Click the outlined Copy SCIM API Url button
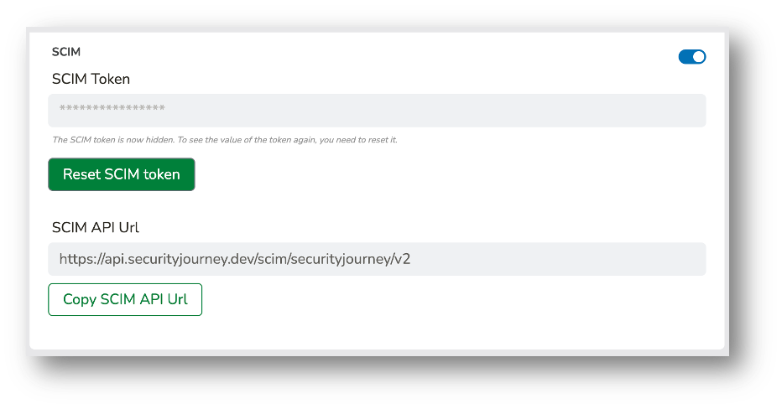 (125, 299)
